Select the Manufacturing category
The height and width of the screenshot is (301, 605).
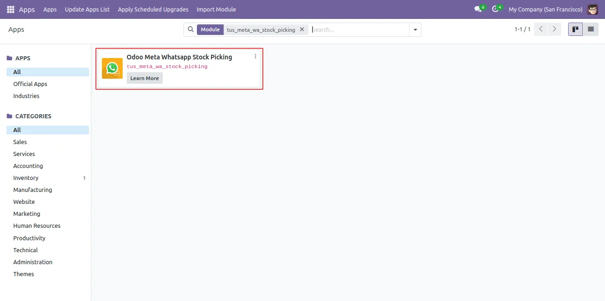coord(47,190)
